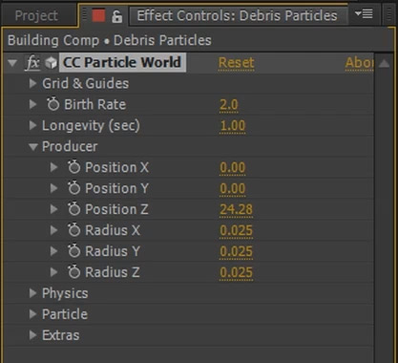398x363 pixels.
Task: Expand the Physics group
Action: [32, 293]
